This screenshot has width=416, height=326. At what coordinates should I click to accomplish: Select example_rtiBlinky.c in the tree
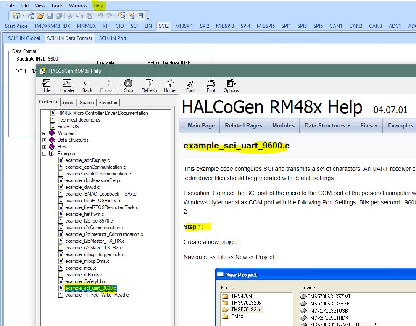coord(84,275)
